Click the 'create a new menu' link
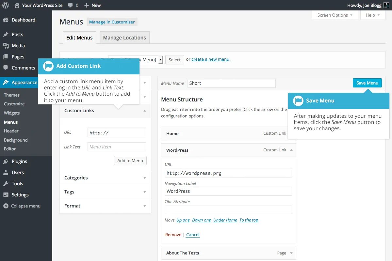The width and height of the screenshot is (392, 261). pos(210,59)
